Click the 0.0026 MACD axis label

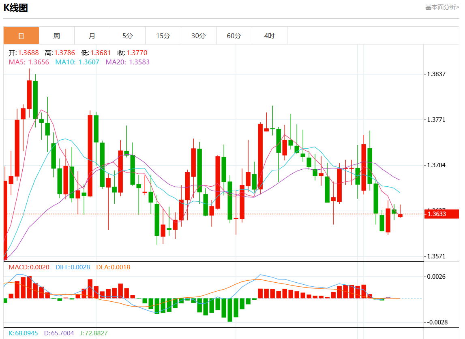coord(436,277)
